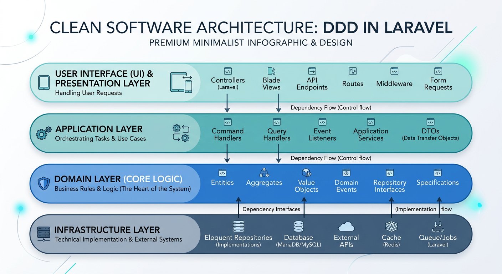Click the shield icon beside Domain Layer

(43, 183)
